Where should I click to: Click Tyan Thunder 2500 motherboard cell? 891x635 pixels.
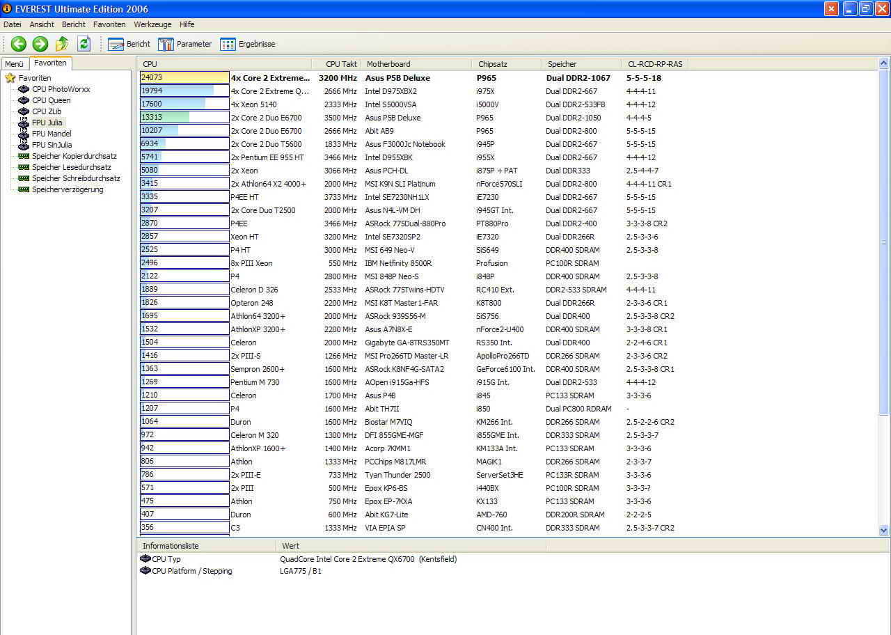[x=397, y=475]
